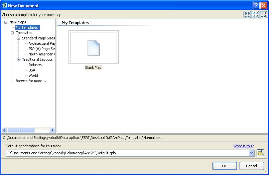Screen dimensions: 269x175
Task: Collapse the Standard Page Sizes node
Action: click(x=18, y=38)
